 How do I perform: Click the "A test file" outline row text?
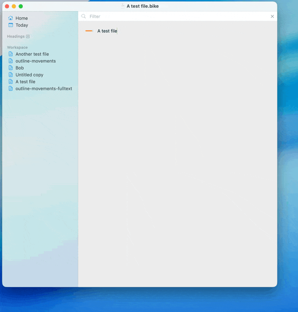107,31
